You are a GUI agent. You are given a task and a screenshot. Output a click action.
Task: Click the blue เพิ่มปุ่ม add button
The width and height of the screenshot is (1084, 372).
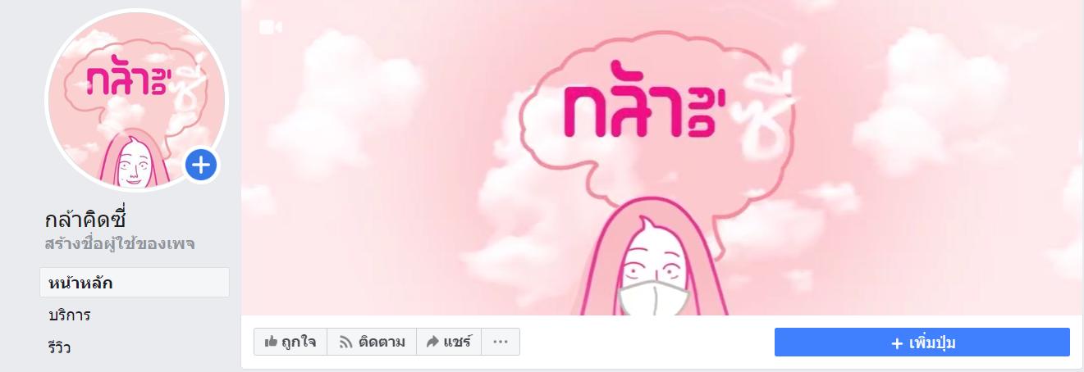pyautogui.click(x=922, y=343)
